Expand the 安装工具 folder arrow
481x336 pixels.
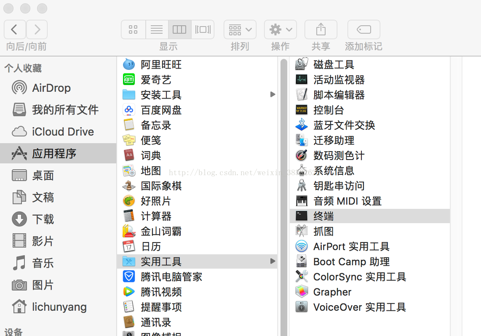(x=273, y=94)
